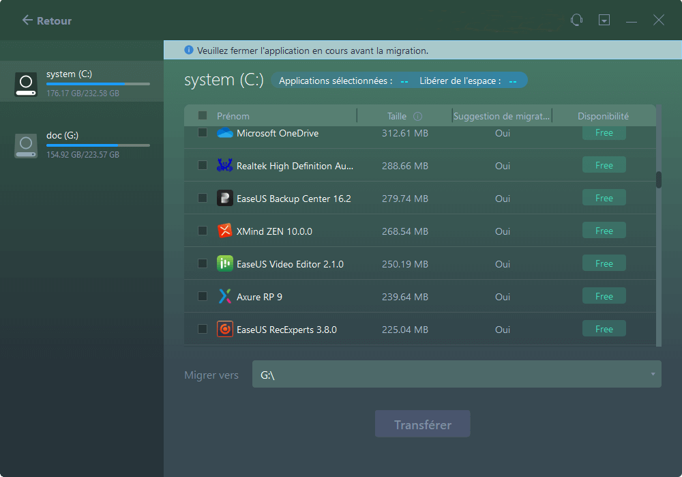Click the Axure RP 9 icon
The width and height of the screenshot is (682, 477).
click(225, 296)
